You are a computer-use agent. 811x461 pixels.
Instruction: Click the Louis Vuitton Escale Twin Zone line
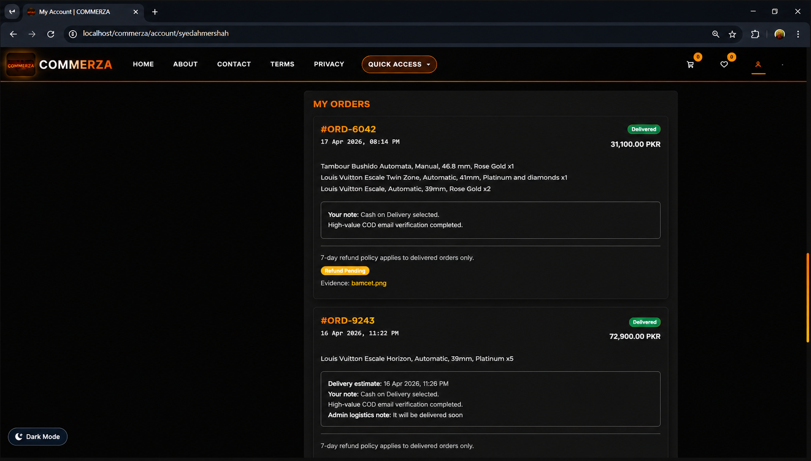tap(444, 177)
